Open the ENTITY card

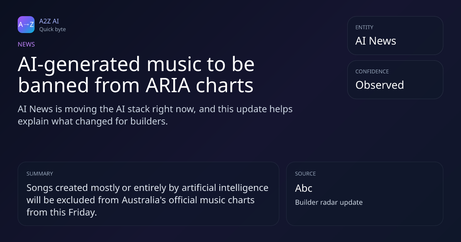point(395,35)
